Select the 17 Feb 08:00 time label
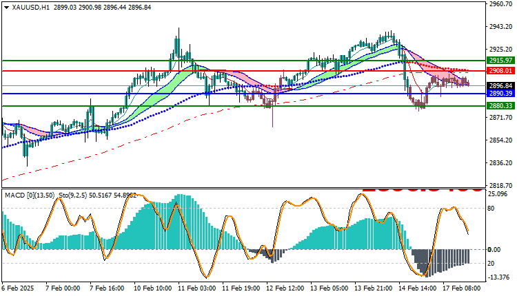 (x=462, y=288)
